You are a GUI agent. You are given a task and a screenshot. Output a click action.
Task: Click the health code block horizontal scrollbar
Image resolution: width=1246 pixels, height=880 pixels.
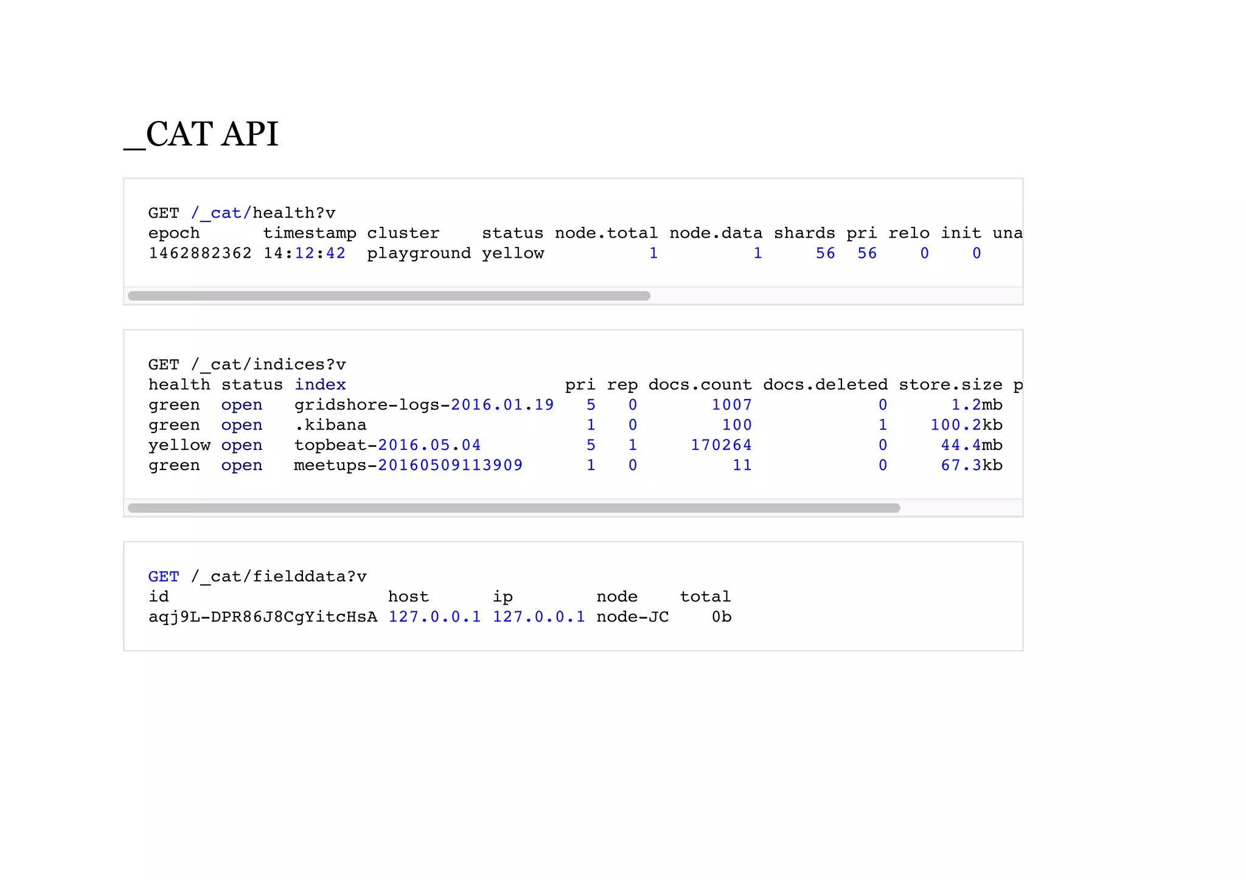pos(389,296)
